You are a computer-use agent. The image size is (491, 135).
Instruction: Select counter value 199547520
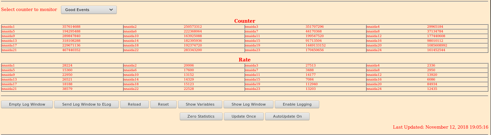click(315, 36)
